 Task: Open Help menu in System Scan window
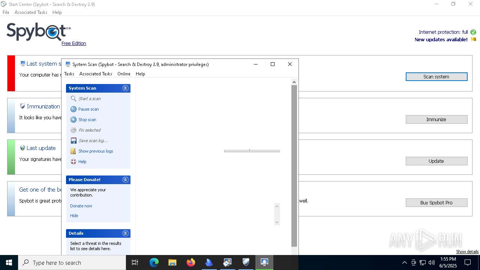point(140,74)
